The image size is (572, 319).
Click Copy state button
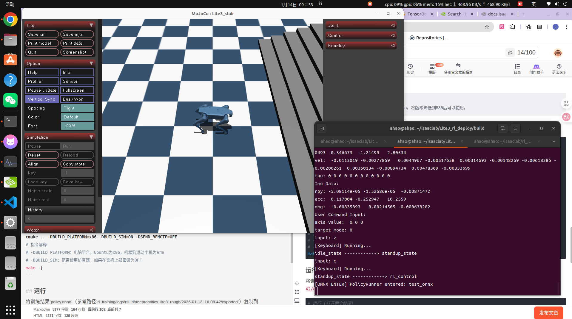click(x=77, y=164)
